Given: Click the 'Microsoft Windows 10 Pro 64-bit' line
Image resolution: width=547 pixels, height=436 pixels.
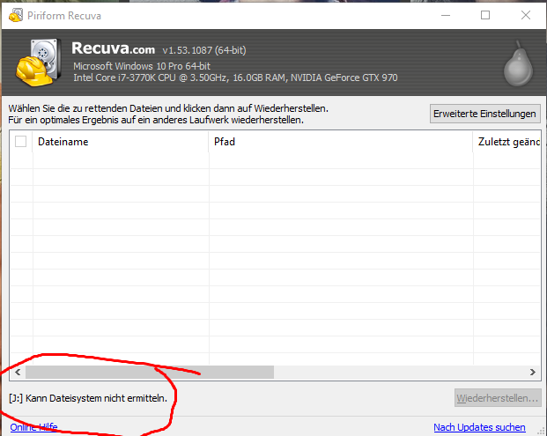Looking at the screenshot, I should pos(142,66).
